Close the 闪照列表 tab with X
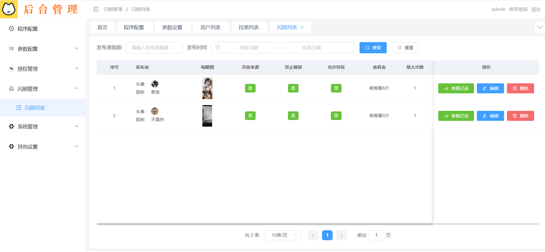 point(302,27)
